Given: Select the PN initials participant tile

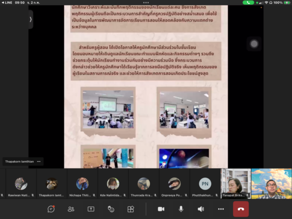Looking at the screenshot, I should coord(205,184).
